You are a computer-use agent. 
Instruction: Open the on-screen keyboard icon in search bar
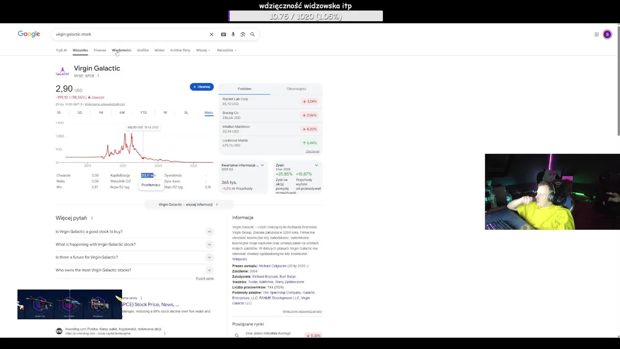point(223,34)
